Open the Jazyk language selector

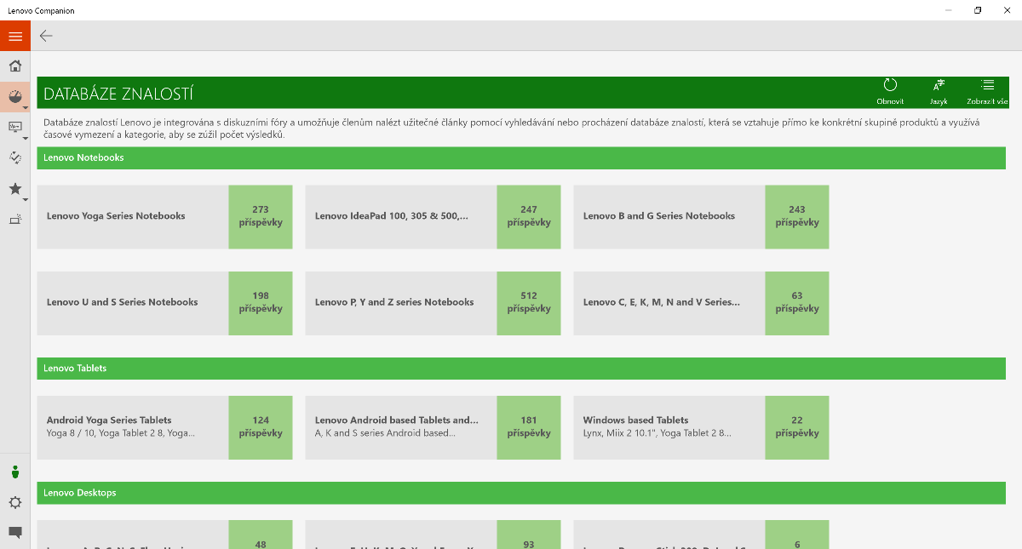[939, 90]
